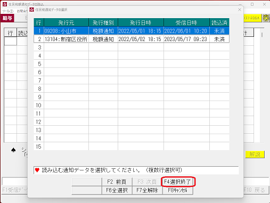Click the yellow 解説 button in main window
Screen dimensions: 270x203
click(x=255, y=155)
